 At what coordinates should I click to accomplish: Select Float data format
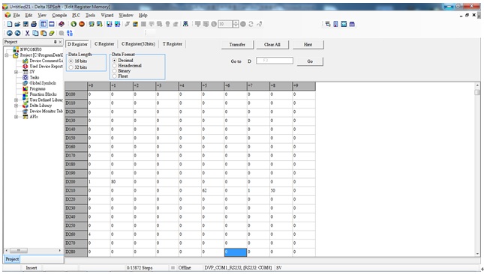tap(114, 76)
